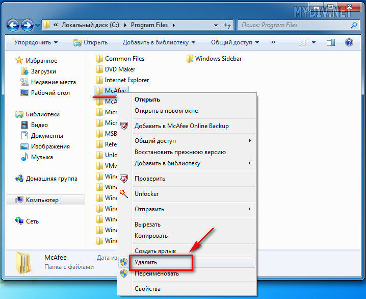Click the refresh button next to address bar
366x299 pixels.
[227, 25]
